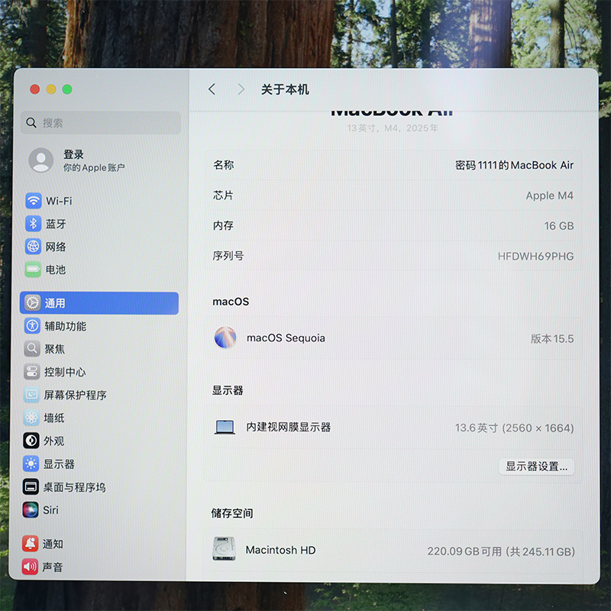611x611 pixels.
Task: Open 显示器设置… button
Action: [537, 467]
